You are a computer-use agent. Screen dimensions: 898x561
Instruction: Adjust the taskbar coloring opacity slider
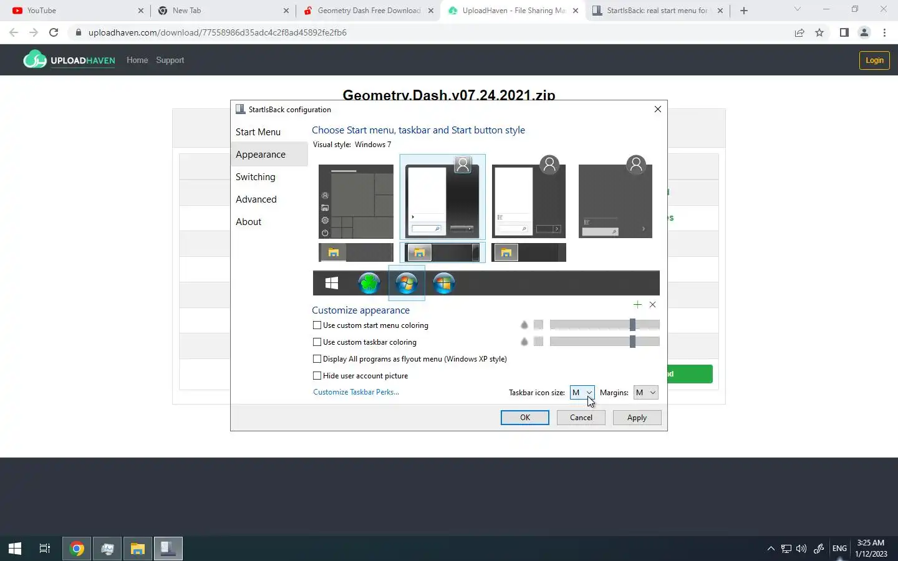pos(604,342)
